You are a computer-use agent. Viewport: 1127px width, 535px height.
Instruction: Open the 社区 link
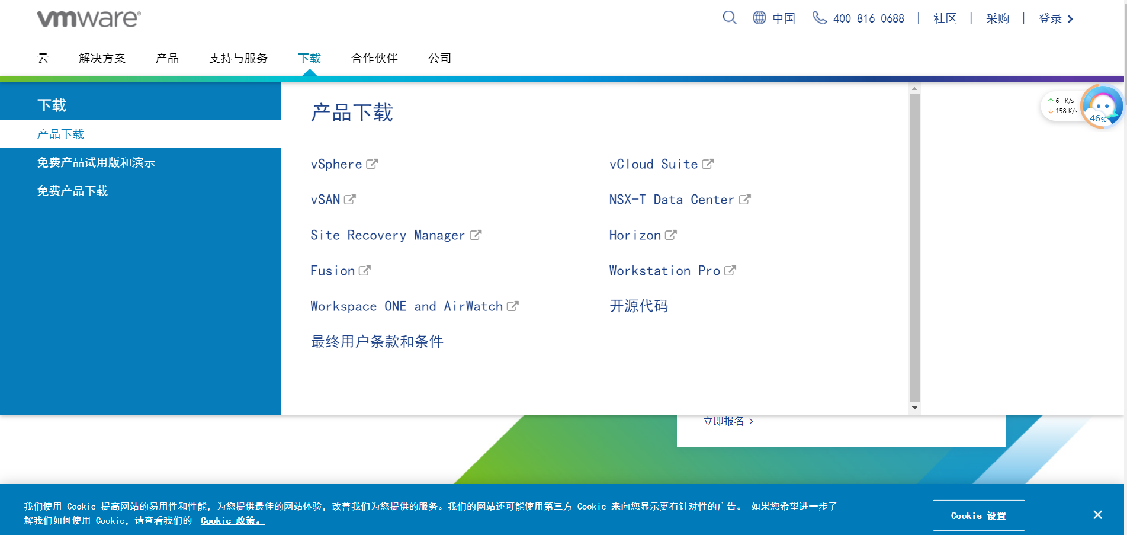945,18
